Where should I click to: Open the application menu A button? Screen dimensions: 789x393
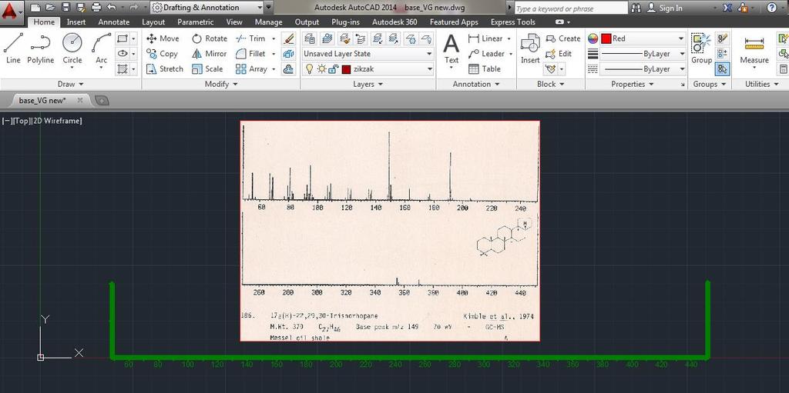11,11
